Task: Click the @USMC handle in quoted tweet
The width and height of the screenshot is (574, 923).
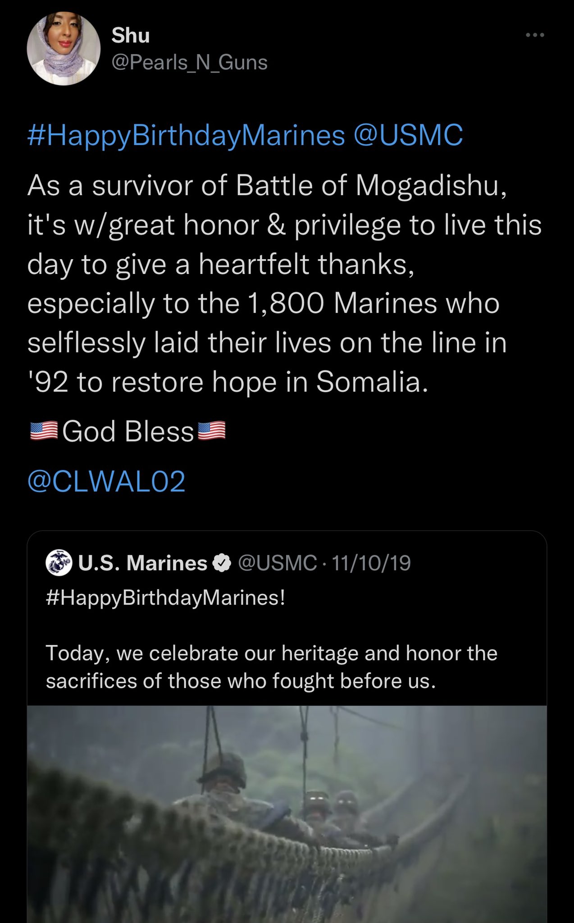Action: pyautogui.click(x=277, y=563)
